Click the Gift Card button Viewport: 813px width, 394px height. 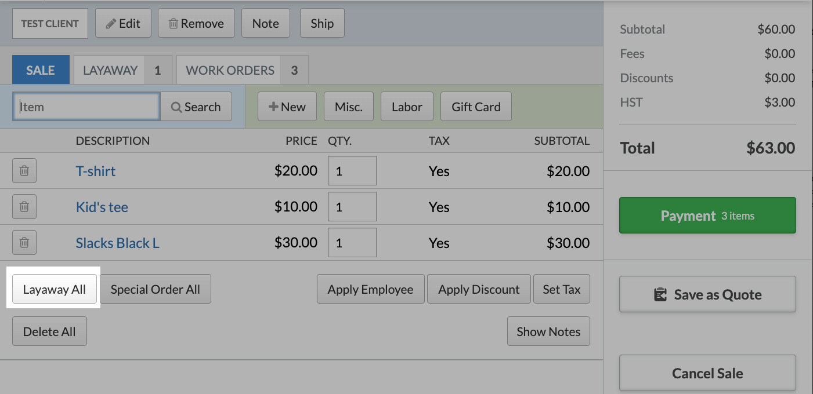(476, 107)
